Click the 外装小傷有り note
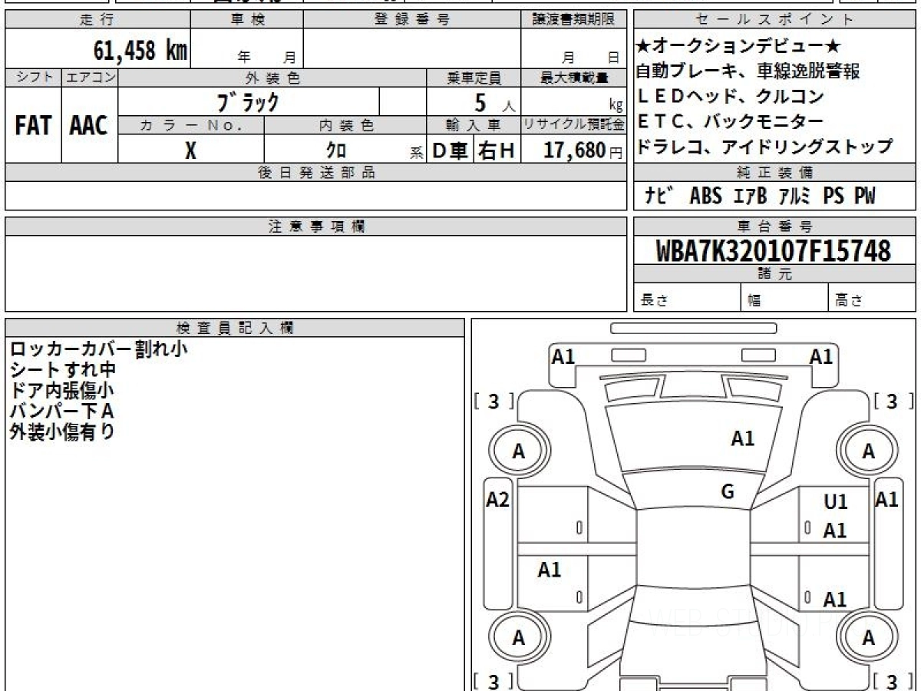This screenshot has width=921, height=691. 63,431
